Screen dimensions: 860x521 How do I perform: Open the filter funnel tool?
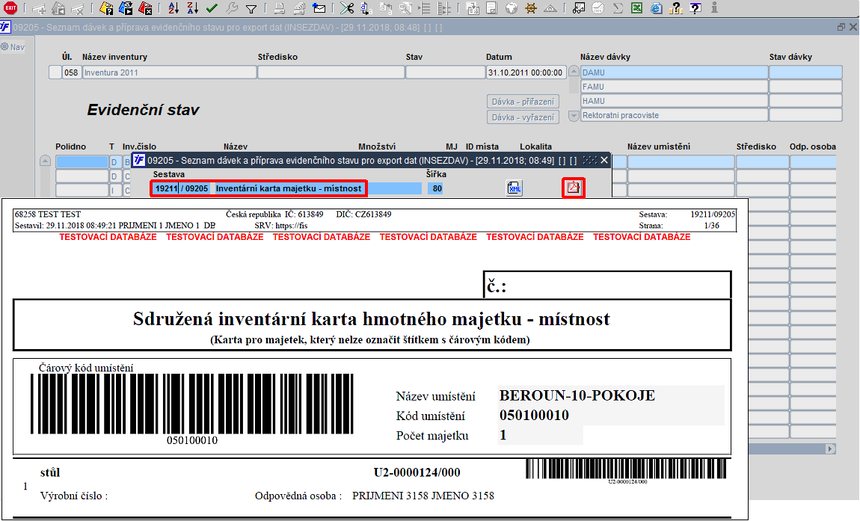(251, 9)
